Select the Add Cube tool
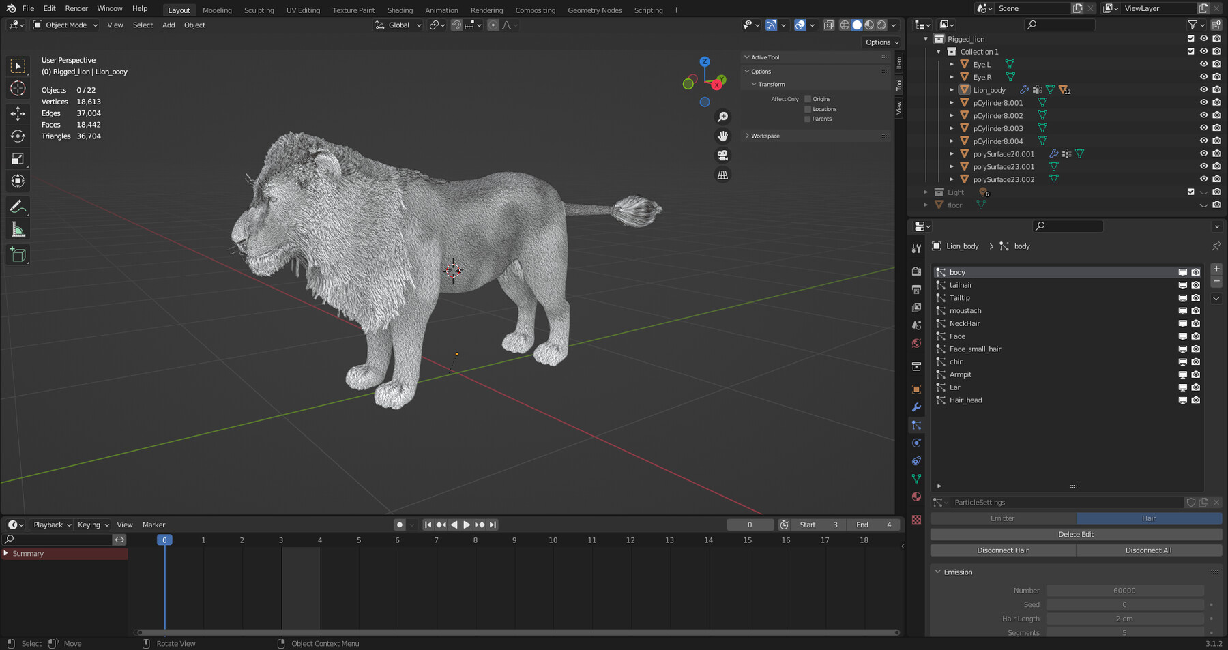Image resolution: width=1228 pixels, height=650 pixels. pos(17,255)
